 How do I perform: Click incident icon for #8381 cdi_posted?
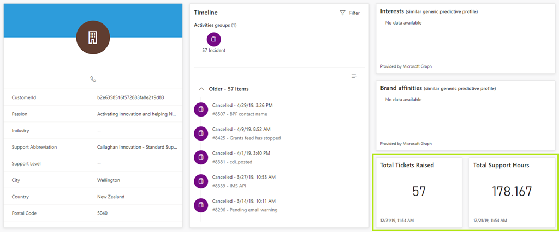pos(201,157)
